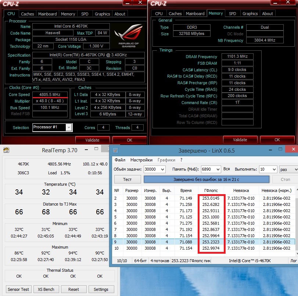Click the Размер column header in LinX
Screen dimensions: 298x296
pyautogui.click(x=132, y=190)
